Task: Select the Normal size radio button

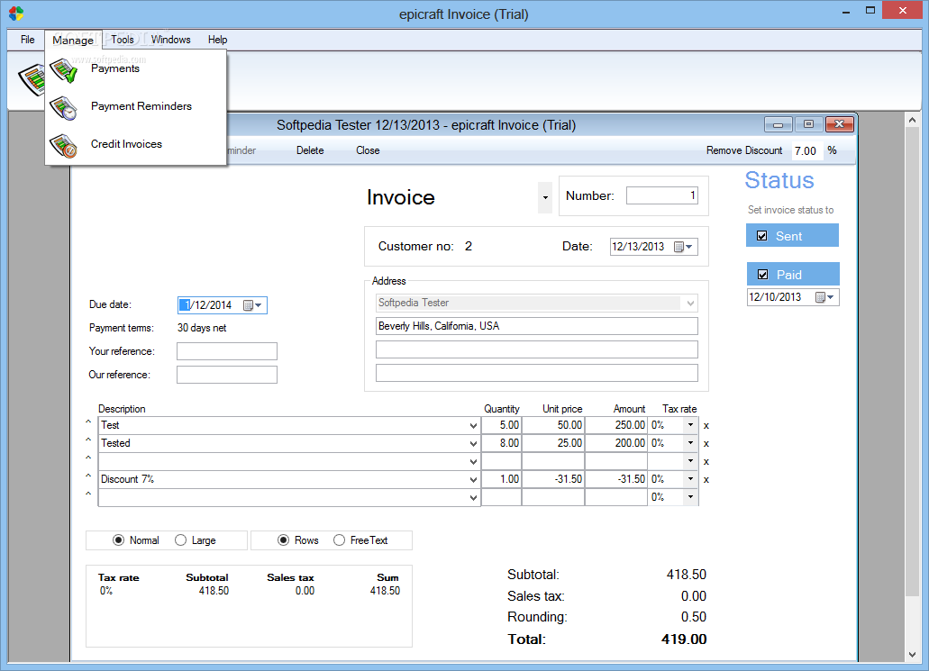Action: click(x=119, y=540)
